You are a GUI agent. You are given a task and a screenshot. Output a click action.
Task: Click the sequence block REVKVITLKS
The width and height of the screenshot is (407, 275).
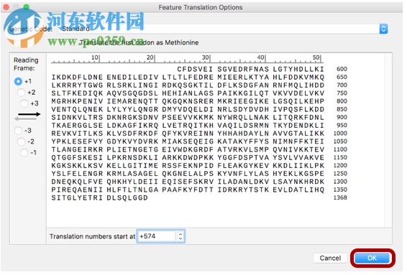point(78,134)
